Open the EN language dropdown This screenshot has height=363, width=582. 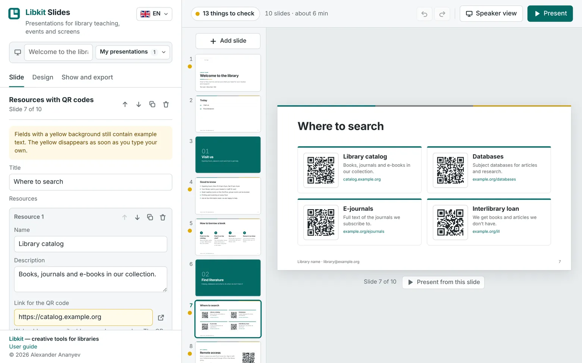point(154,14)
